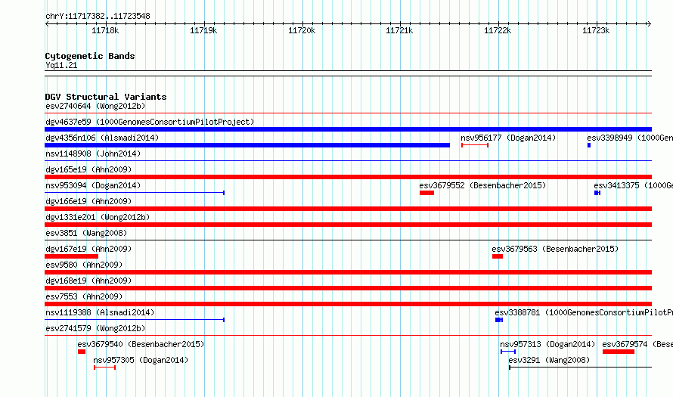Click the Yq11.21 band label
Image resolution: width=673 pixels, height=397 pixels.
click(x=61, y=65)
